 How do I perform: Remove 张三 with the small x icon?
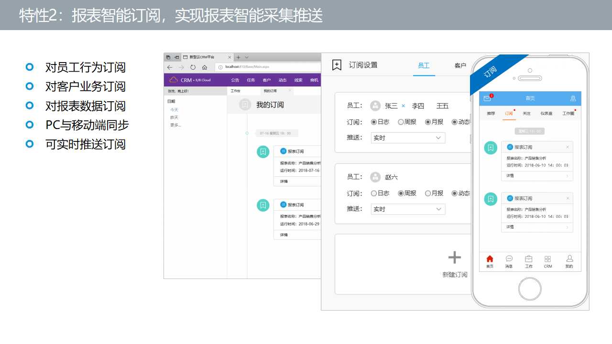click(x=403, y=106)
